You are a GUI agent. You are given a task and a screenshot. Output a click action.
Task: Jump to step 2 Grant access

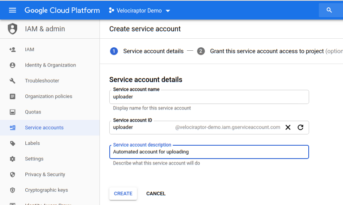click(266, 51)
